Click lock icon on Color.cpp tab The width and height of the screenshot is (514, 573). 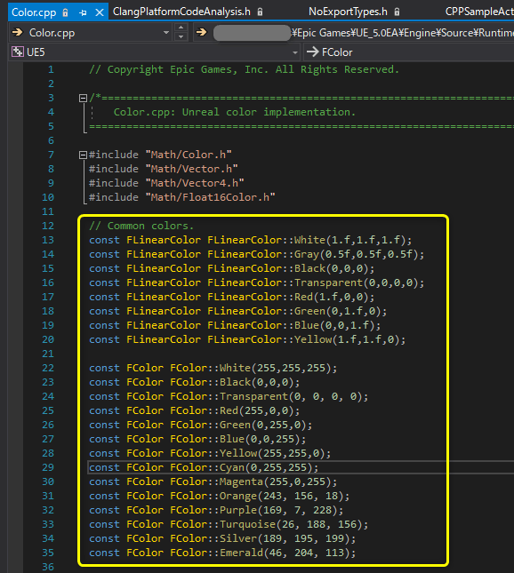click(66, 12)
